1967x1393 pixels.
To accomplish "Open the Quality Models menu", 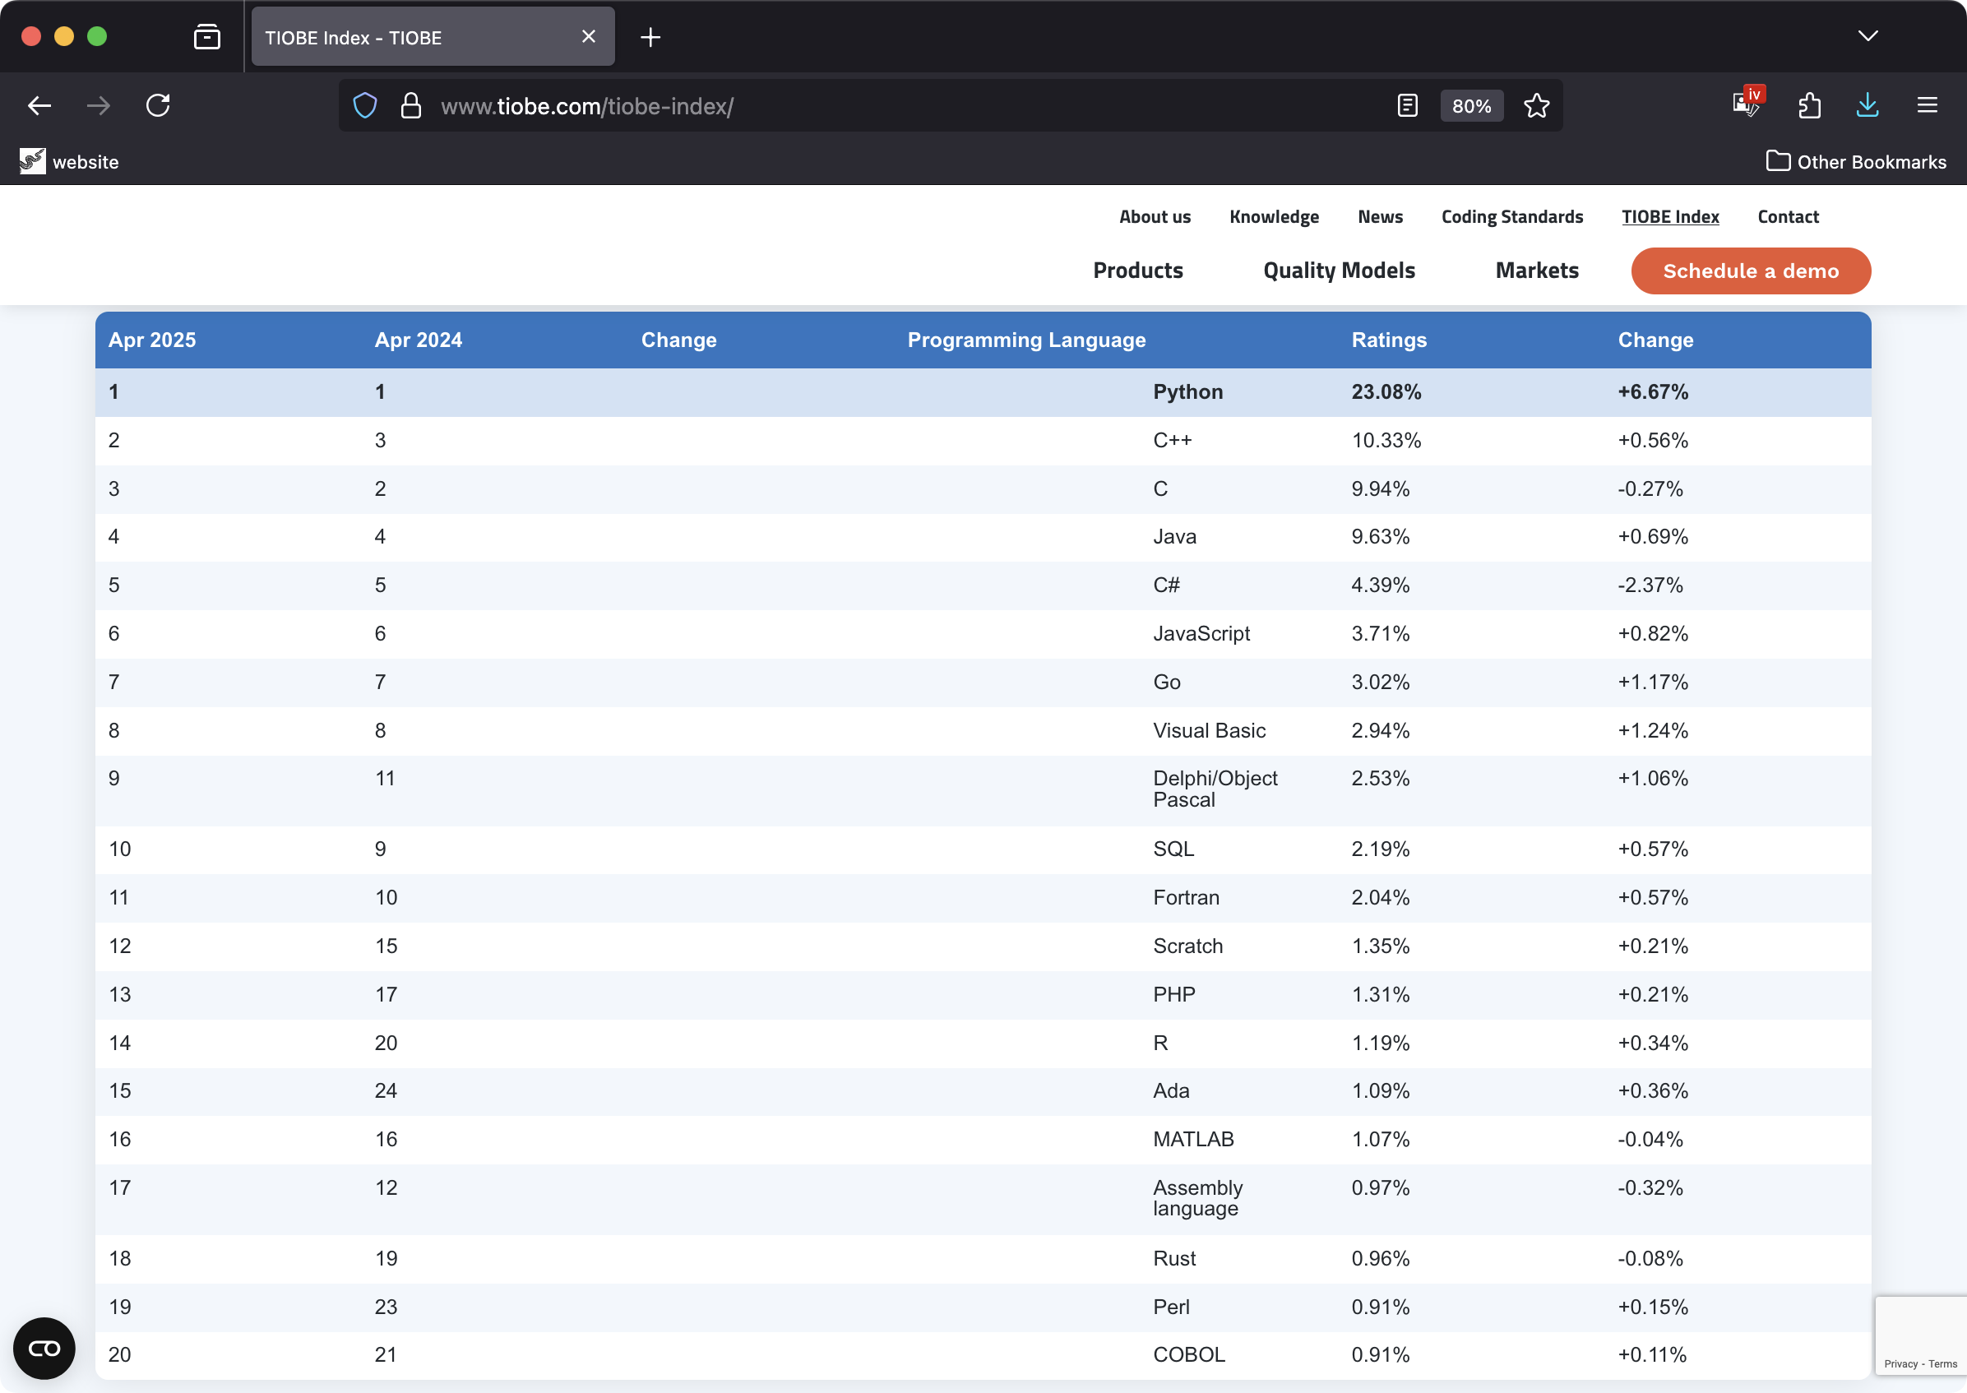I will [x=1338, y=271].
